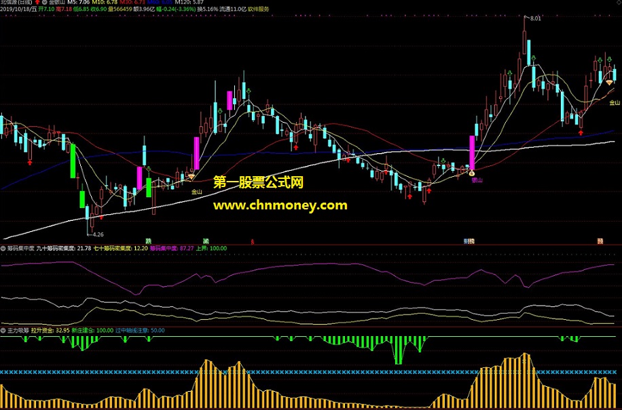
Task: Select the M120: 5.87 moving average label
Action: point(189,3)
